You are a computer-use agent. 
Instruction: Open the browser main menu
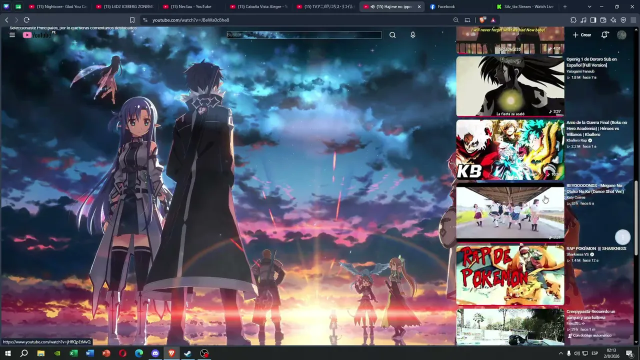coord(633,20)
